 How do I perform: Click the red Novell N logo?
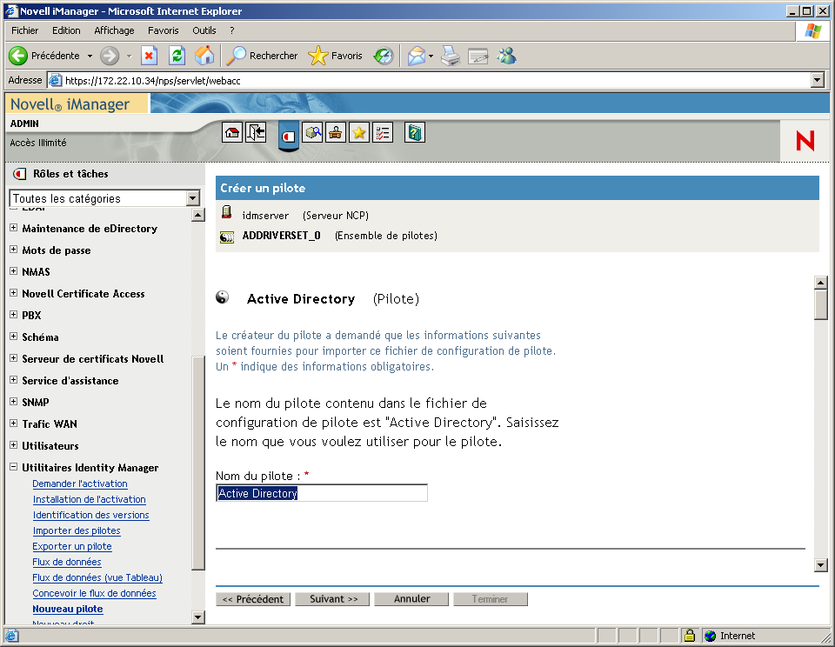[x=805, y=140]
